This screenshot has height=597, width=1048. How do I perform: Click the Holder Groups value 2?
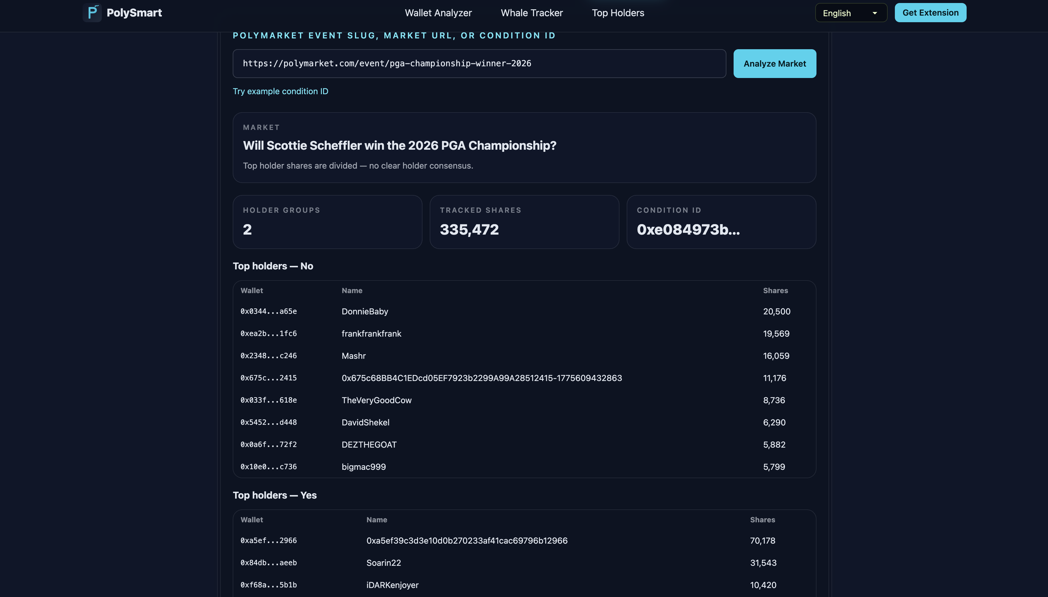pos(247,229)
